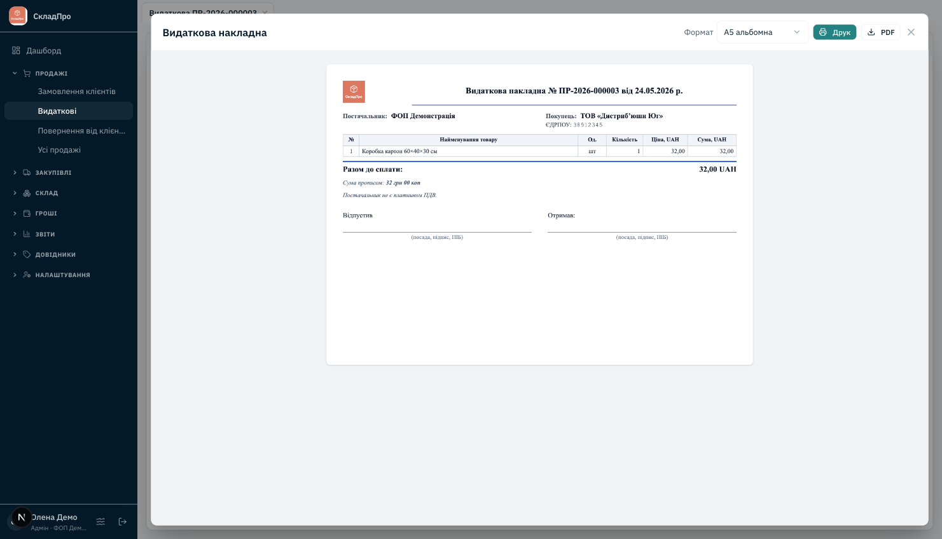Close the Видаткова накладна dialog
The height and width of the screenshot is (539, 942).
[x=911, y=32]
